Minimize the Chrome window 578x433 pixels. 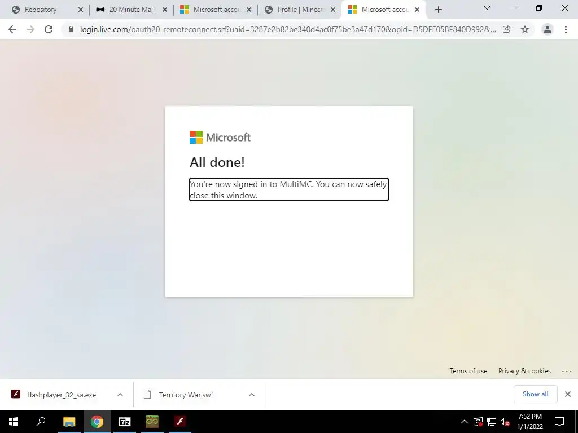(513, 8)
